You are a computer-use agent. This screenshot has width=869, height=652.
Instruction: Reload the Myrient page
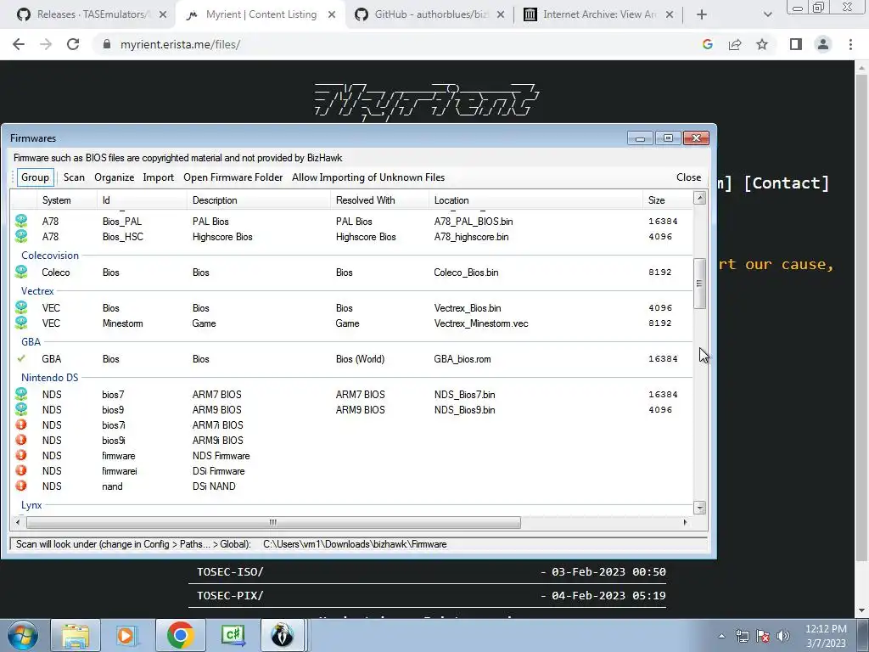[73, 44]
